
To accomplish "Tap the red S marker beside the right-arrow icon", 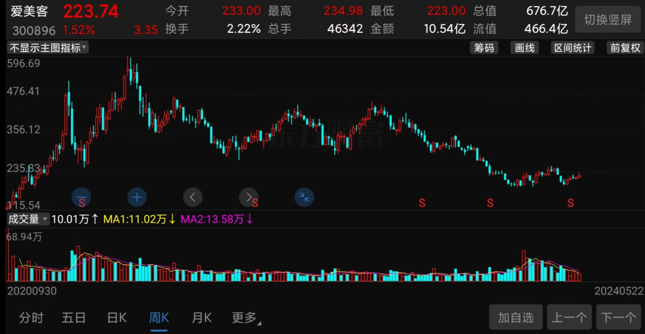I will pyautogui.click(x=255, y=203).
